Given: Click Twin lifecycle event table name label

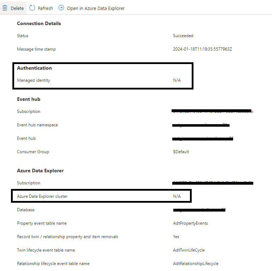Looking at the screenshot, I should click(x=46, y=250).
